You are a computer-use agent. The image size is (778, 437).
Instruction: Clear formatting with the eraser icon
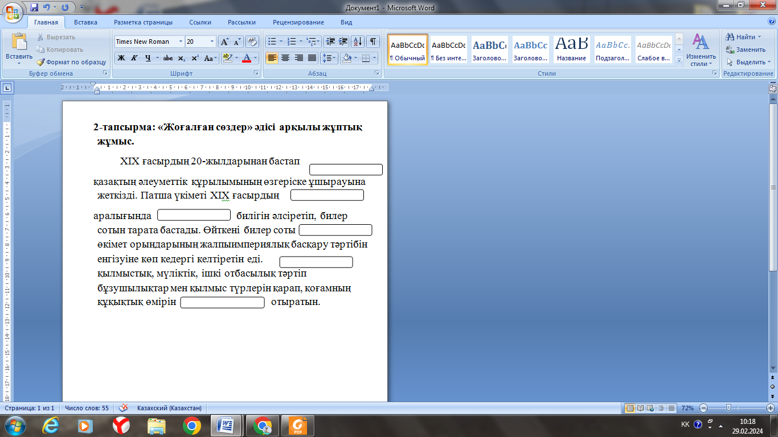click(253, 42)
